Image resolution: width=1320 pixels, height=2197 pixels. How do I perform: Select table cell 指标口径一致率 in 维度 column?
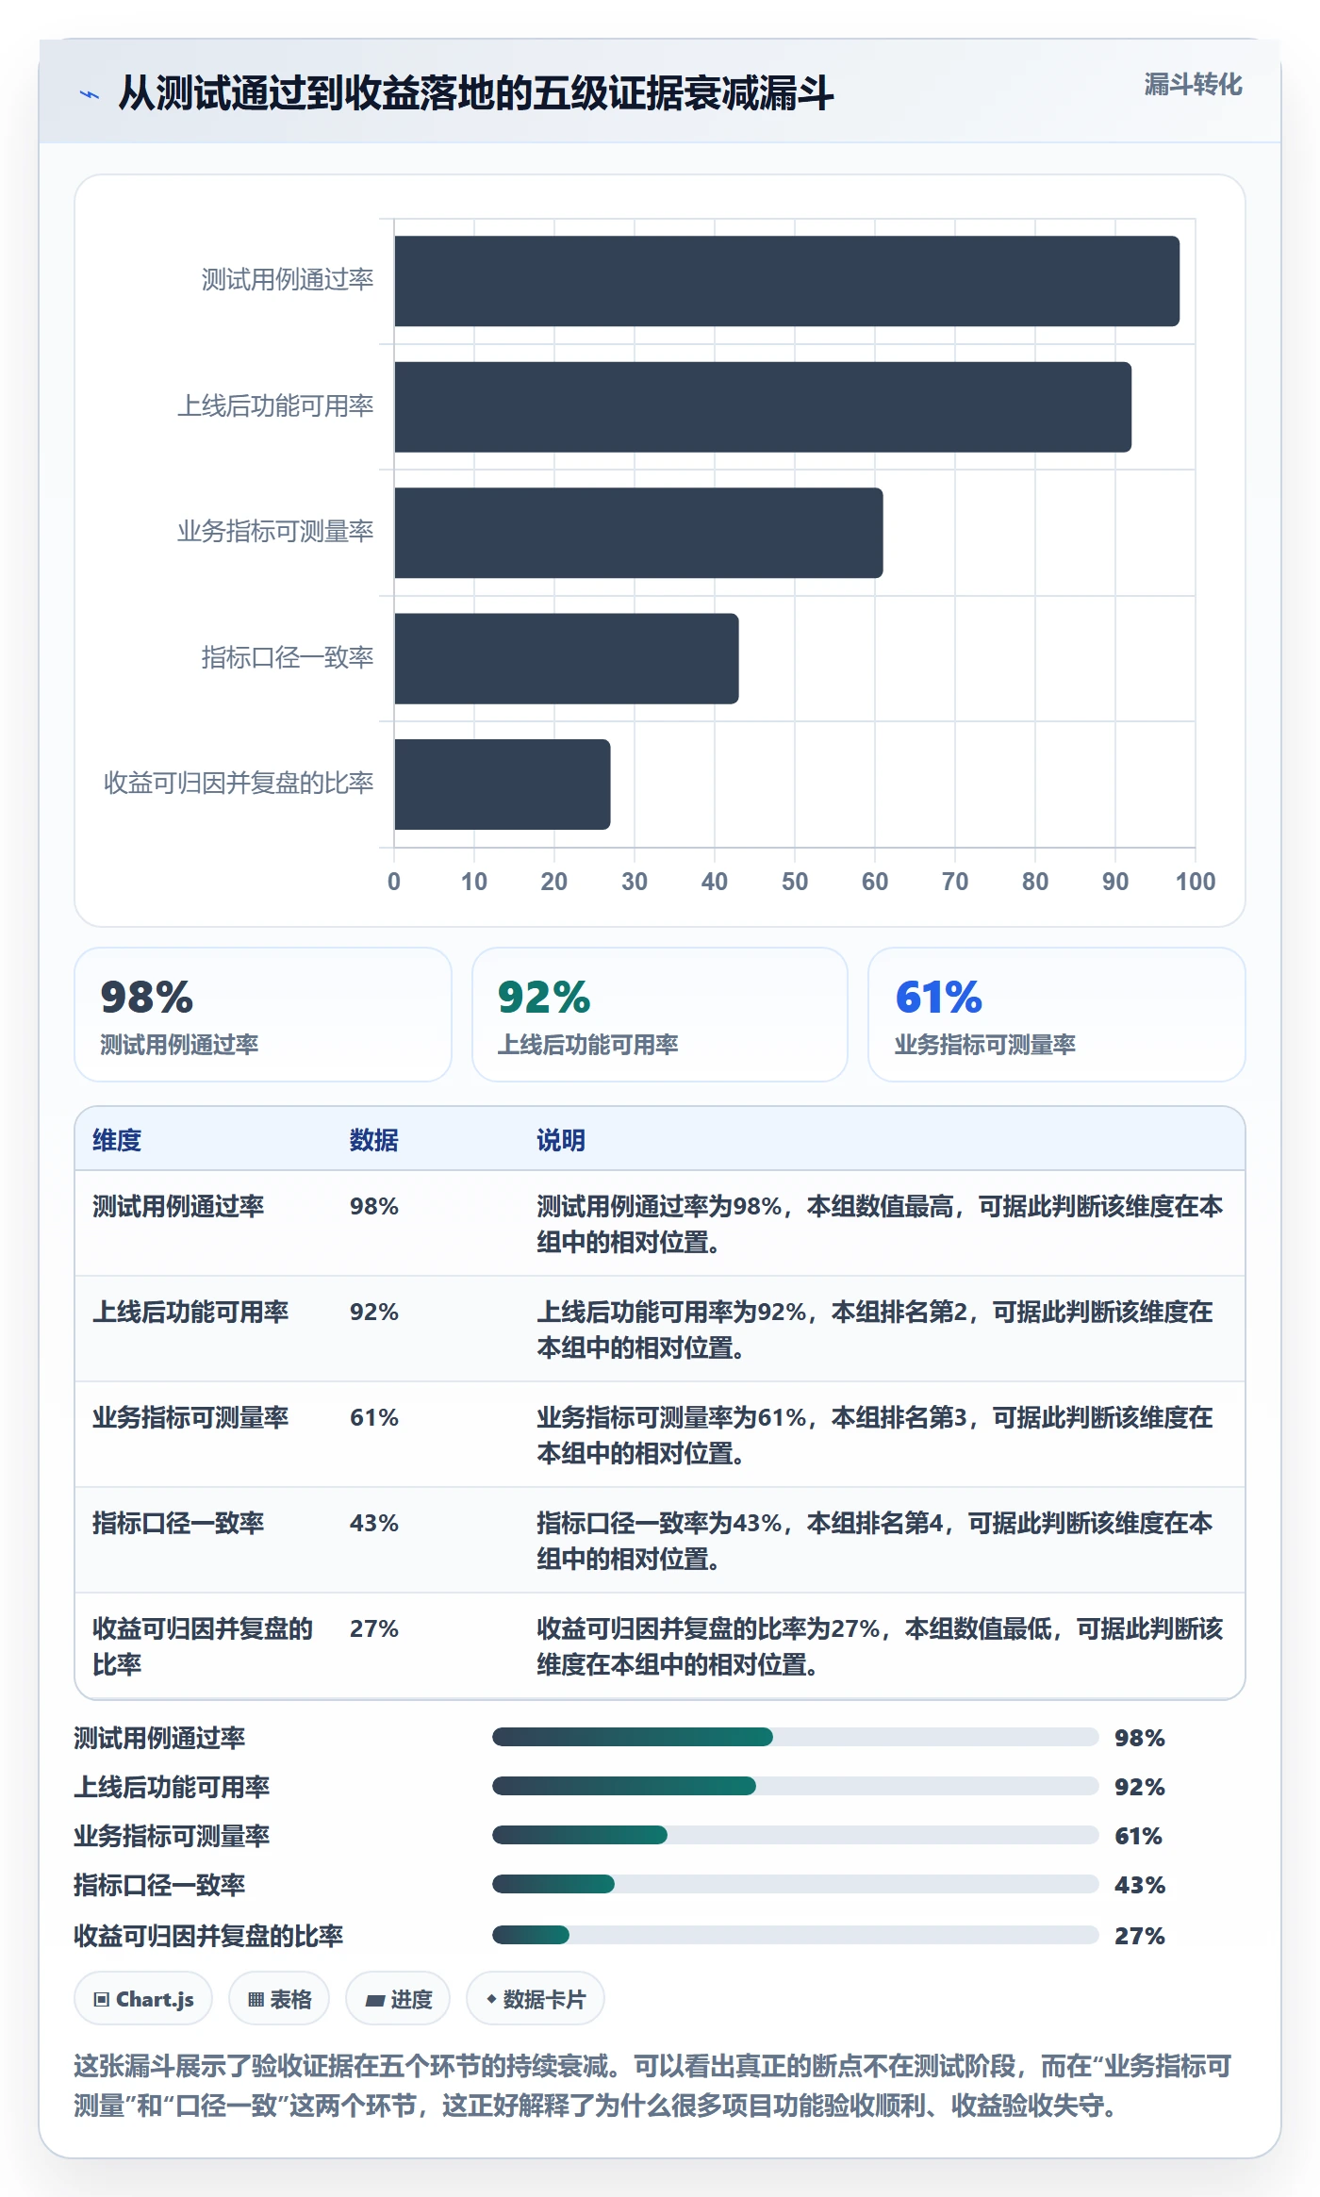178,1523
